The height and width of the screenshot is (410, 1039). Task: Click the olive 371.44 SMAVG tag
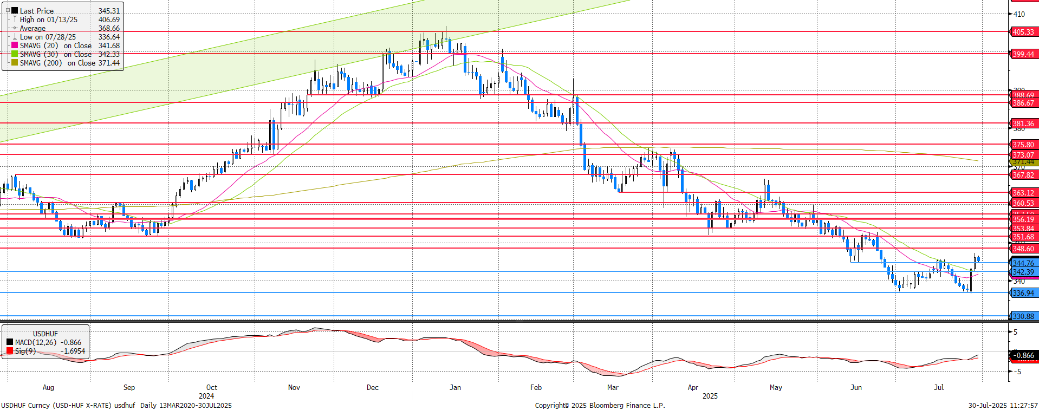pos(1023,162)
